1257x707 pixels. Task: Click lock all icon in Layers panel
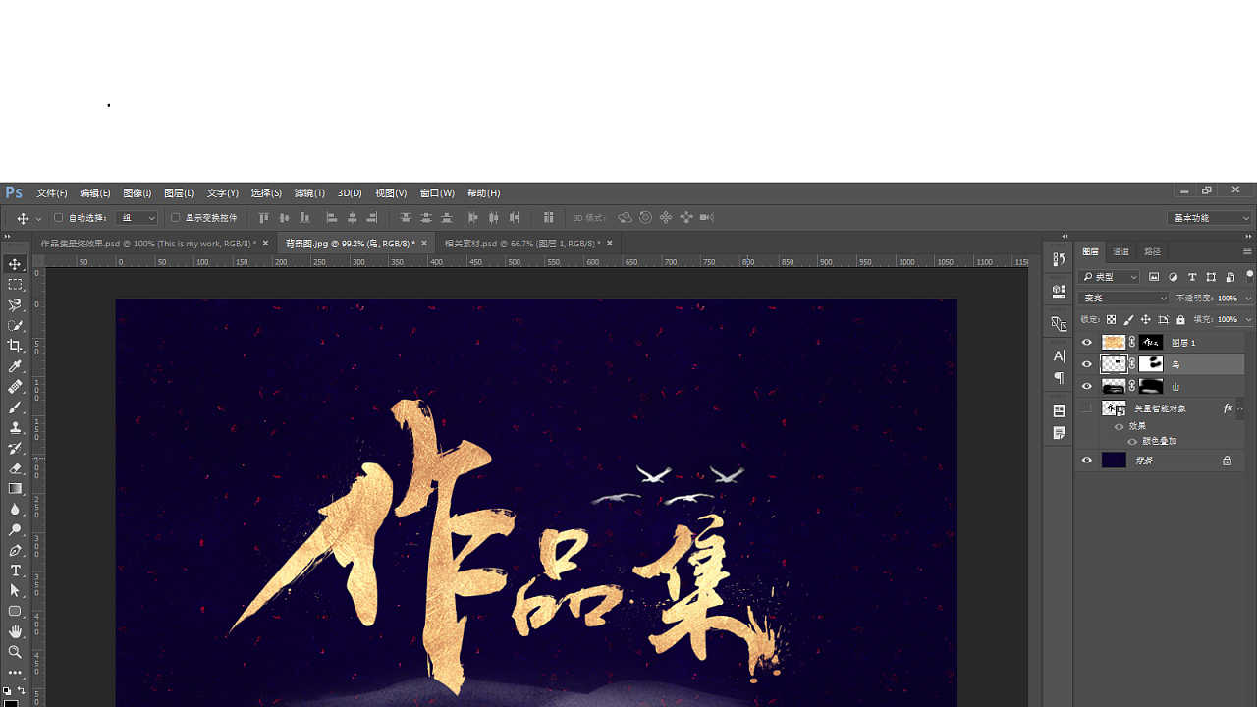tap(1180, 320)
